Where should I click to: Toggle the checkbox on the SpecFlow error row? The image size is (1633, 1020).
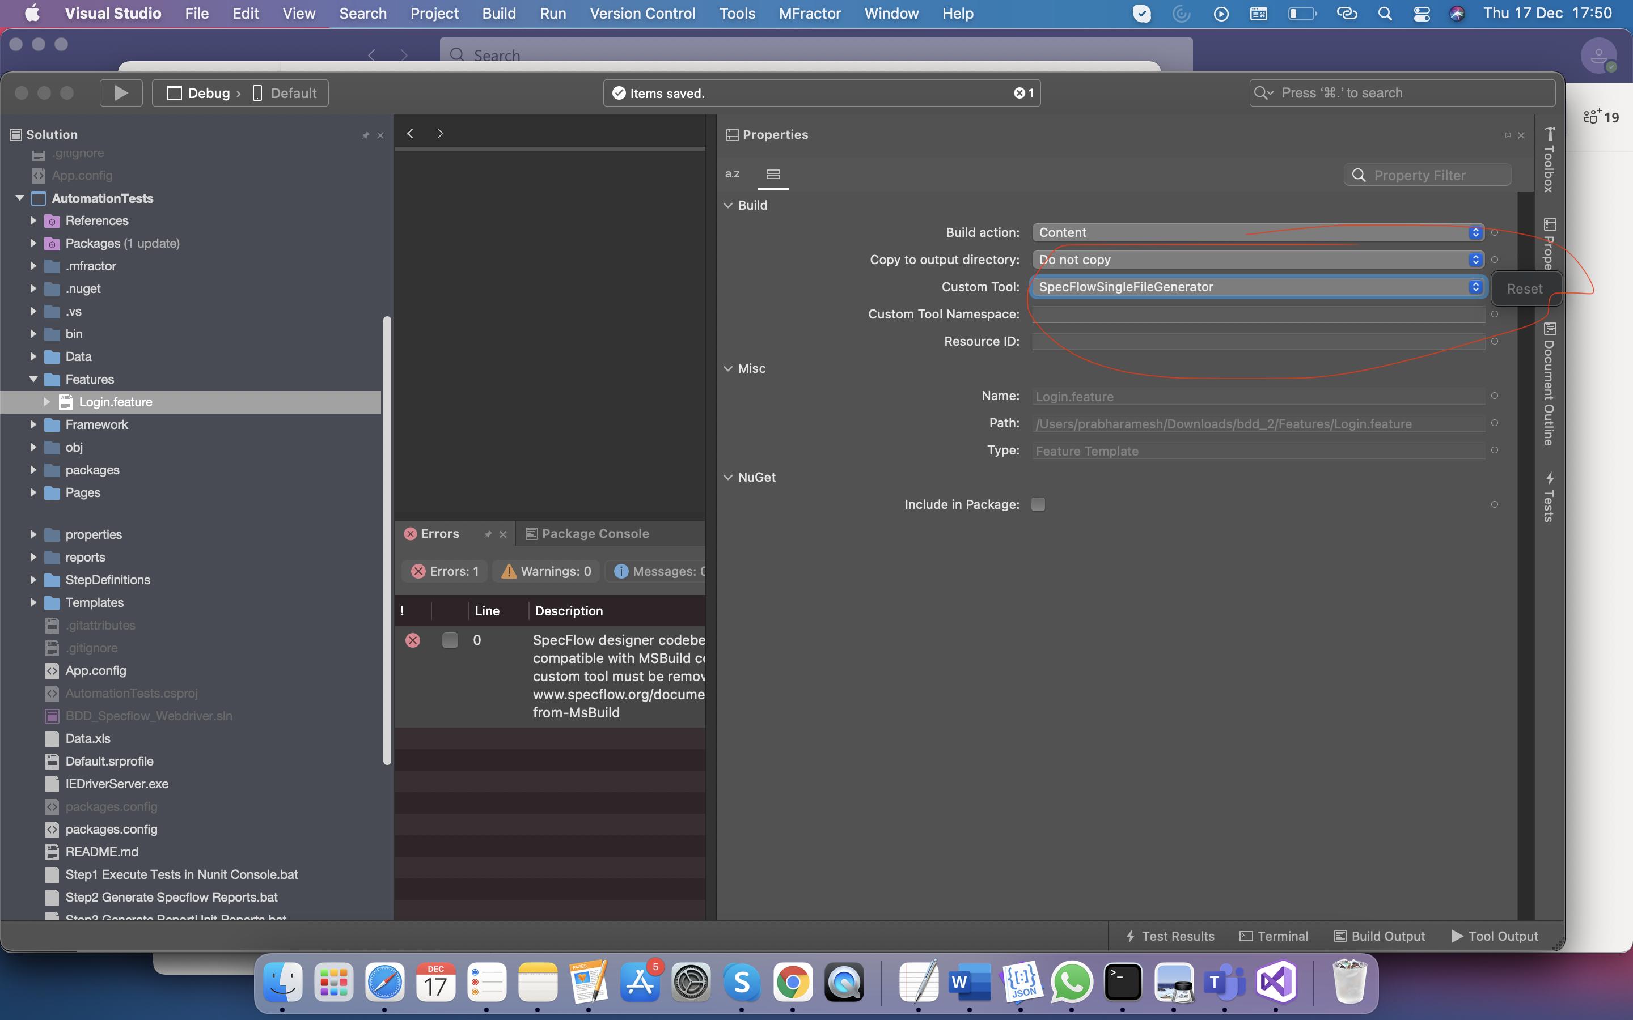pos(450,640)
